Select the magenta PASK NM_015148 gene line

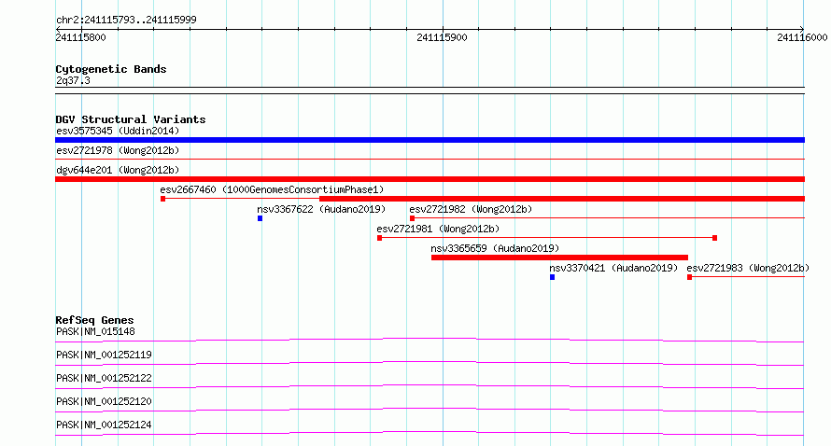[430, 340]
